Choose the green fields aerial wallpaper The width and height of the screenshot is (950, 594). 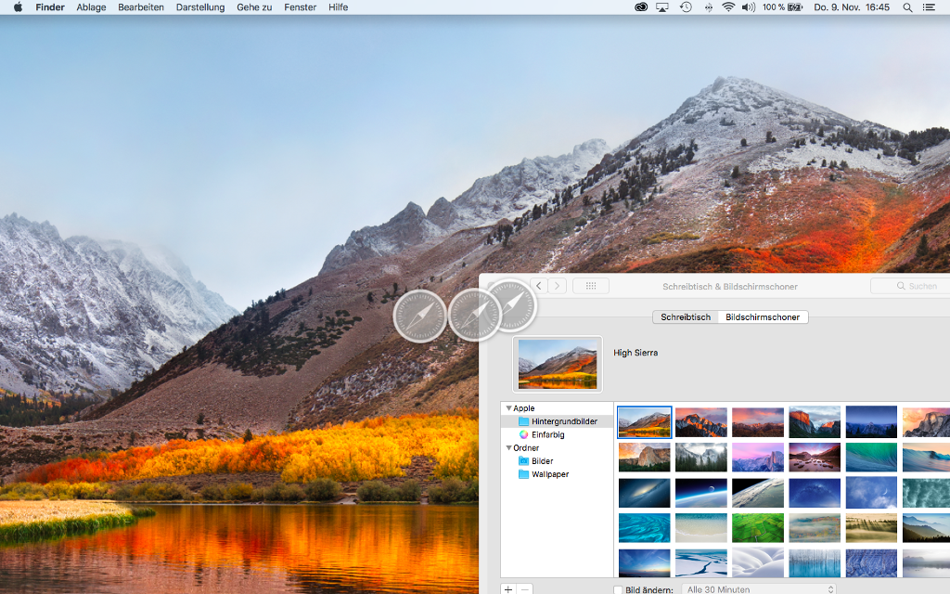758,528
